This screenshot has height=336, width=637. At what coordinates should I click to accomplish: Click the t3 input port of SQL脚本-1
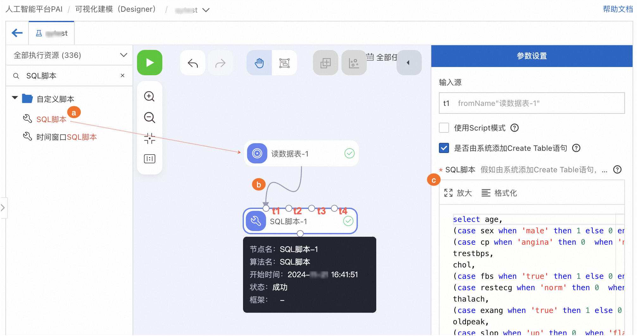click(x=311, y=209)
